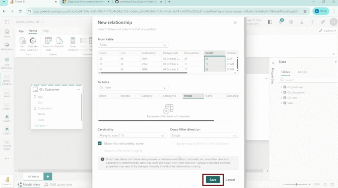
Task: Open the File menu
Action: [21, 31]
